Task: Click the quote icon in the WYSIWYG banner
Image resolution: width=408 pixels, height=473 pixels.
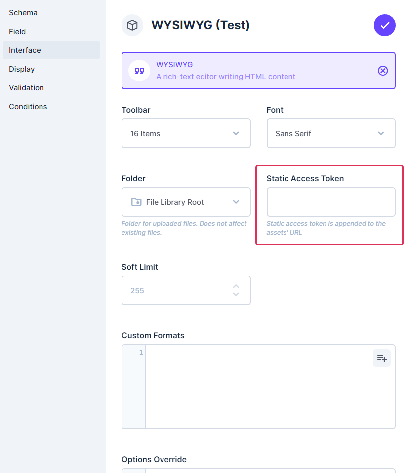Action: [138, 70]
